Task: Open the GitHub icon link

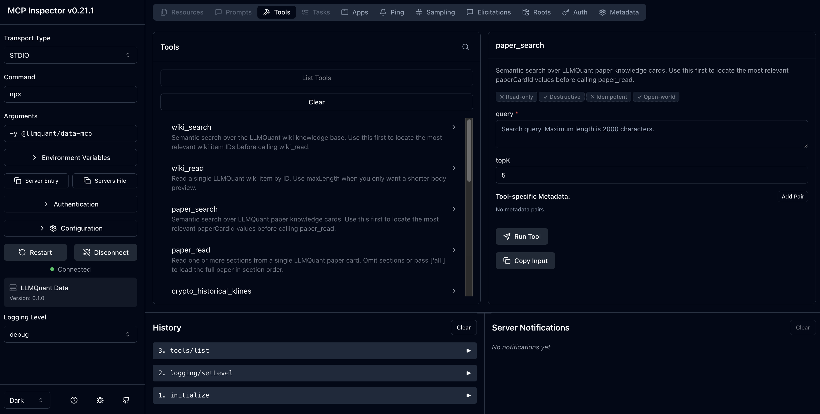Action: (126, 400)
